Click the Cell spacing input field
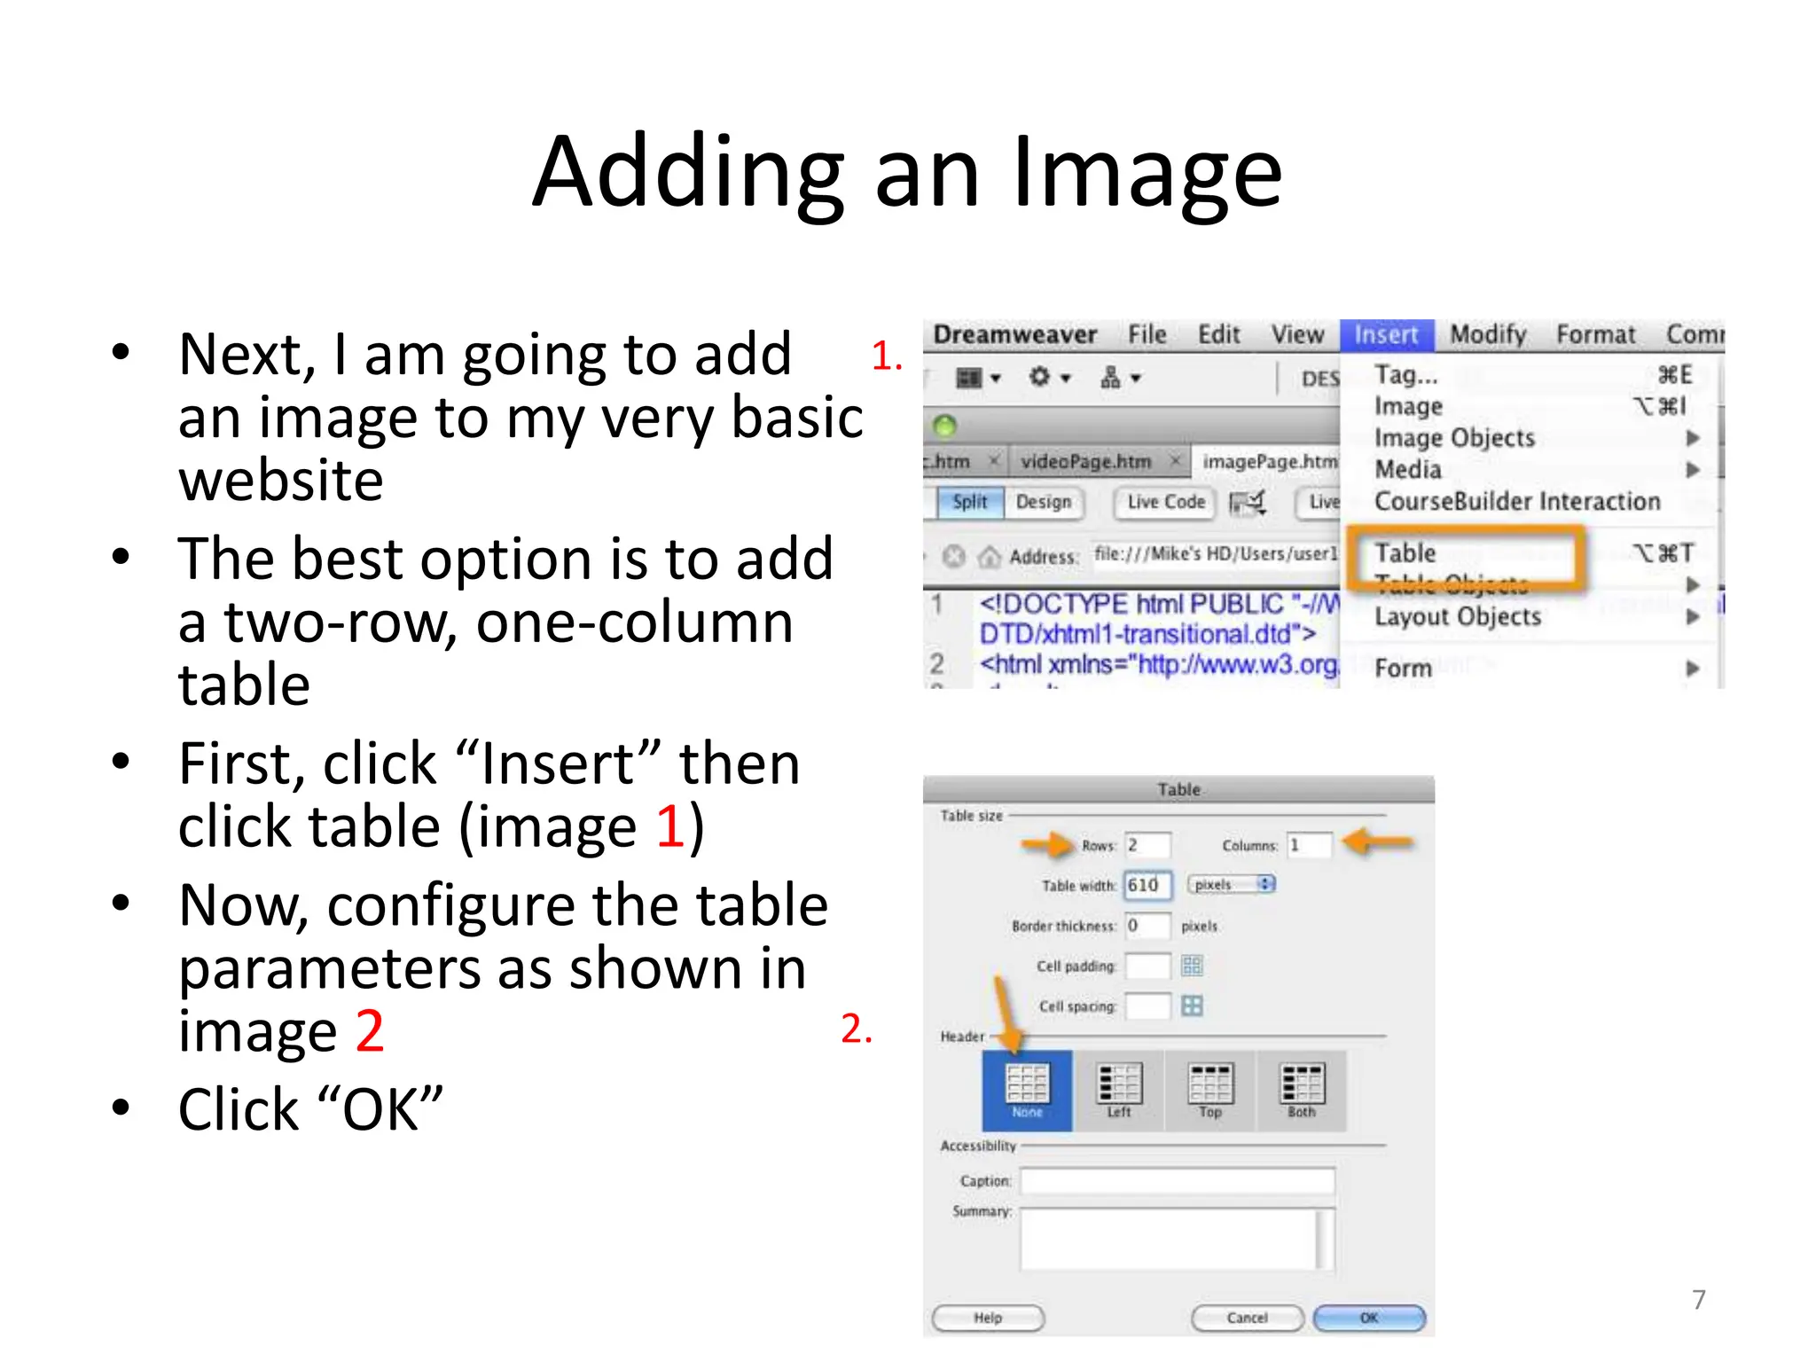Screen dimensions: 1816x1362 click(1147, 1006)
